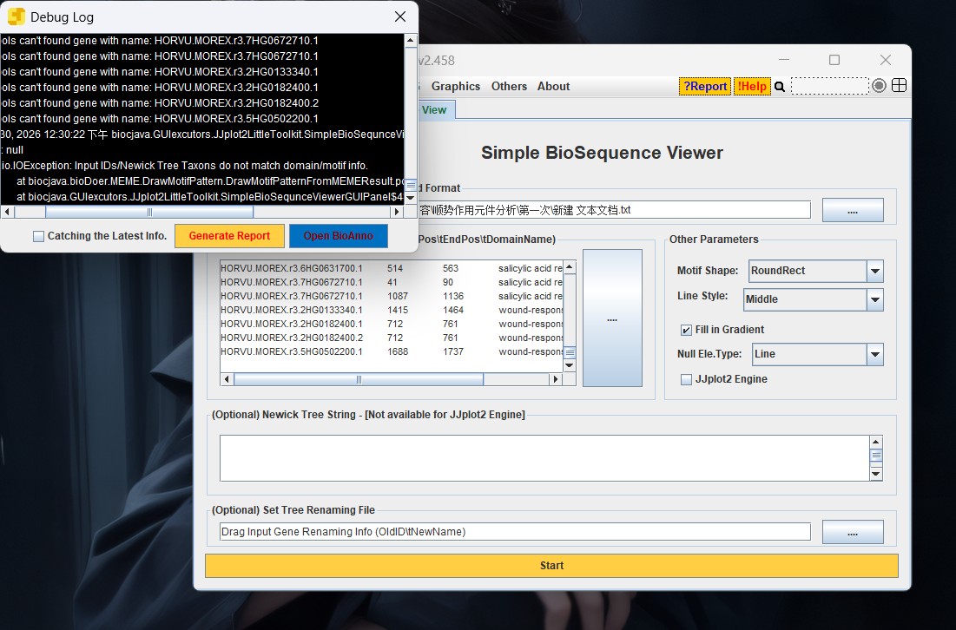Click the debug log horizontal scrollbar thumb
This screenshot has width=956, height=630.
click(148, 212)
